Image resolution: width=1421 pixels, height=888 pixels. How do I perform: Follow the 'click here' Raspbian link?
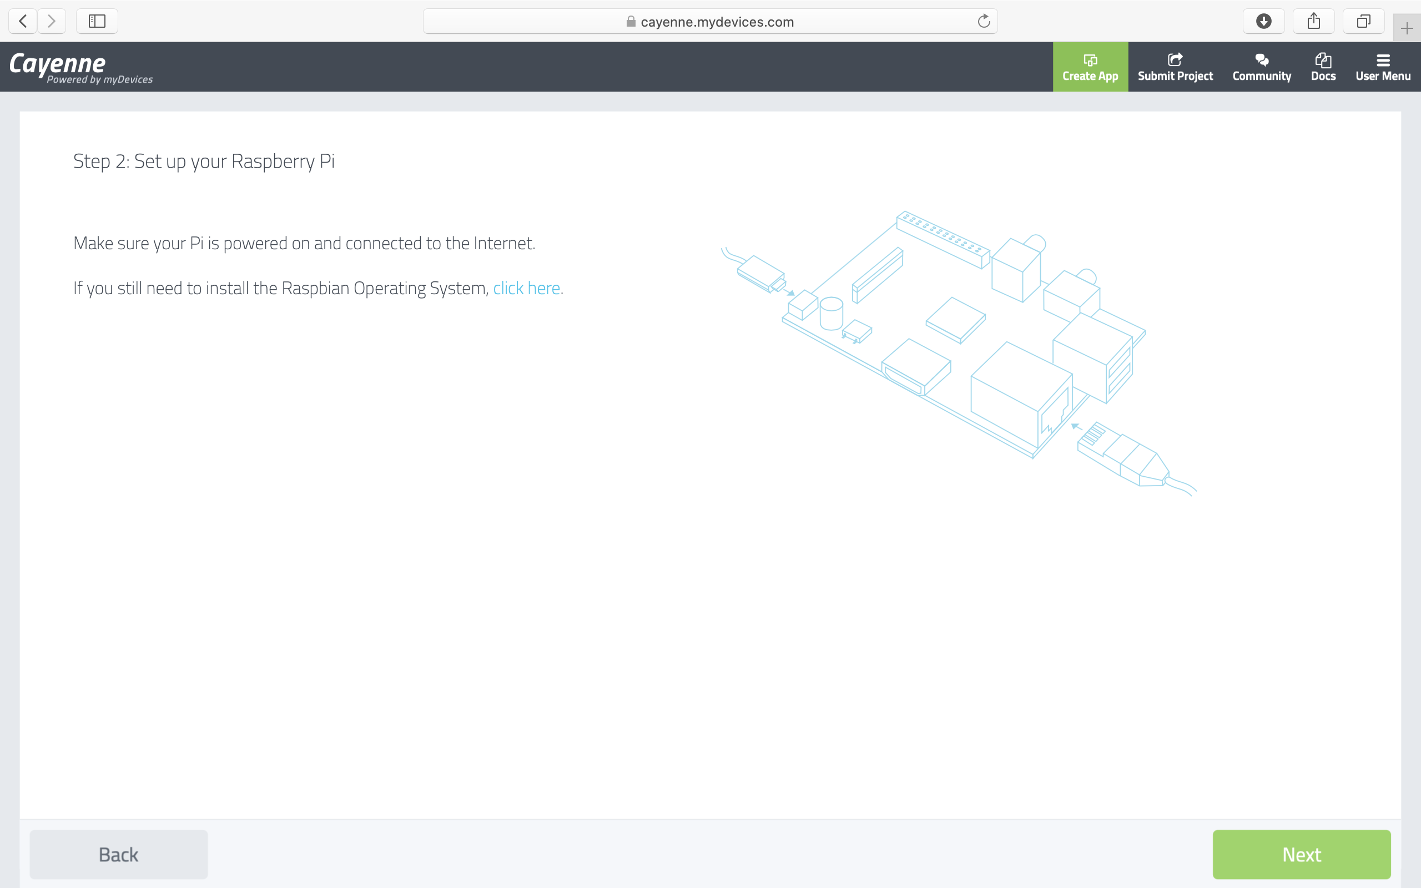point(526,289)
